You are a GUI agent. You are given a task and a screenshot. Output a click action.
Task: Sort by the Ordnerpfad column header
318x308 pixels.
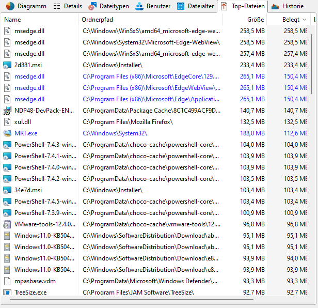click(x=151, y=20)
